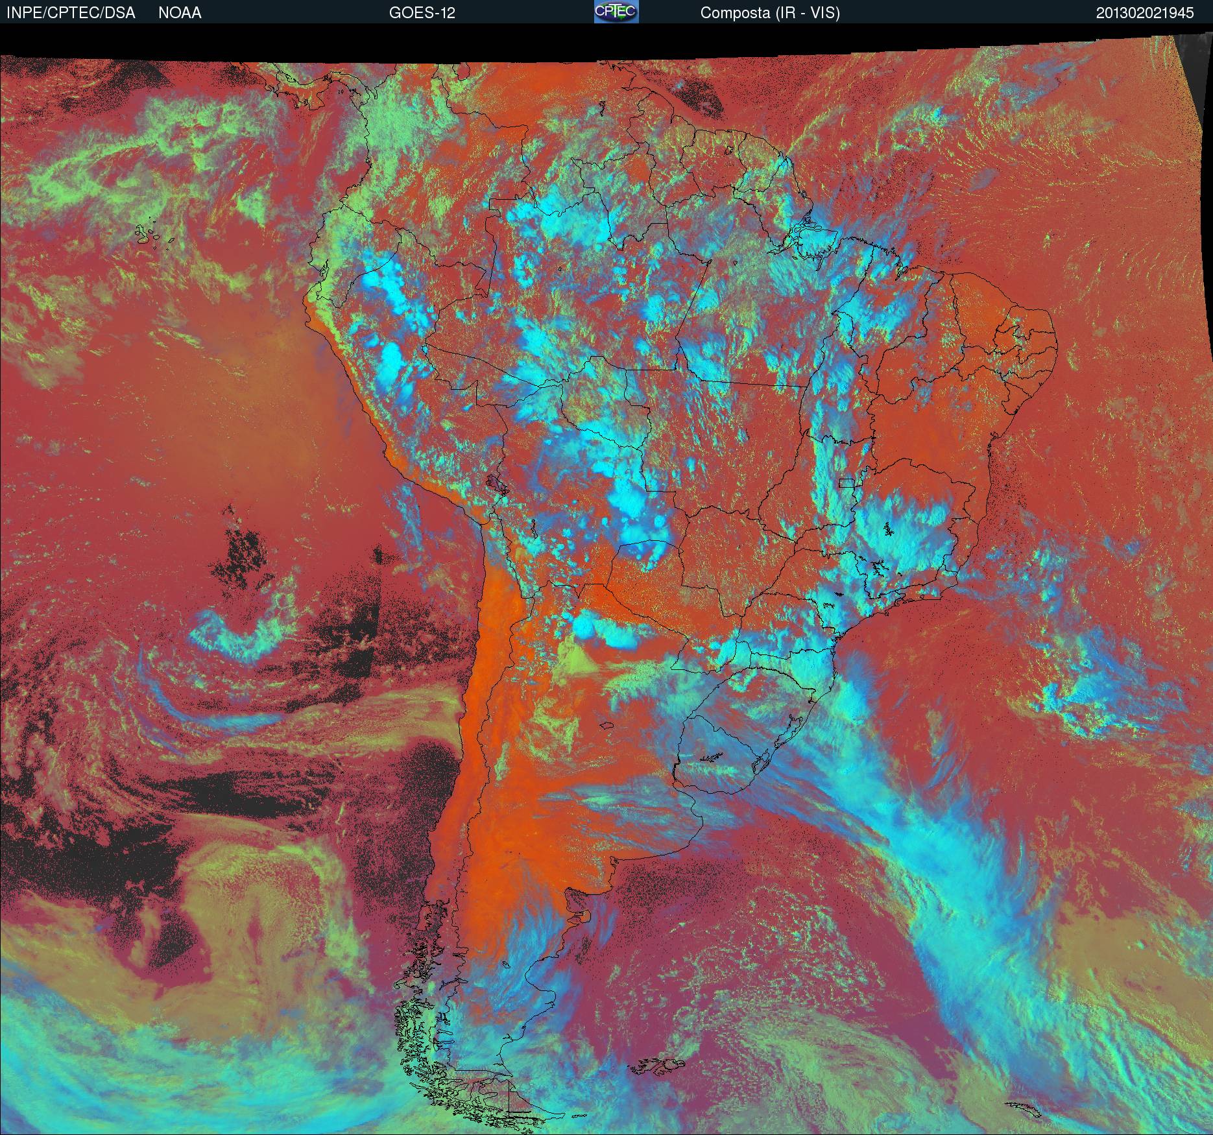Click the GOES-12 satellite label
1213x1135 pixels.
pyautogui.click(x=422, y=13)
